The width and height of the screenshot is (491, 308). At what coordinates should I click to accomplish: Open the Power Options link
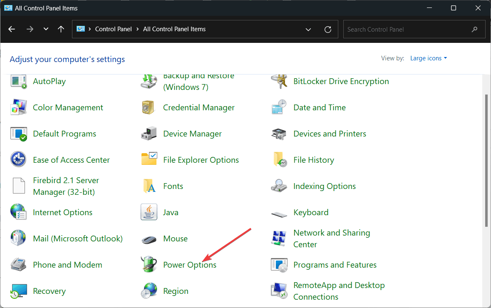[190, 265]
